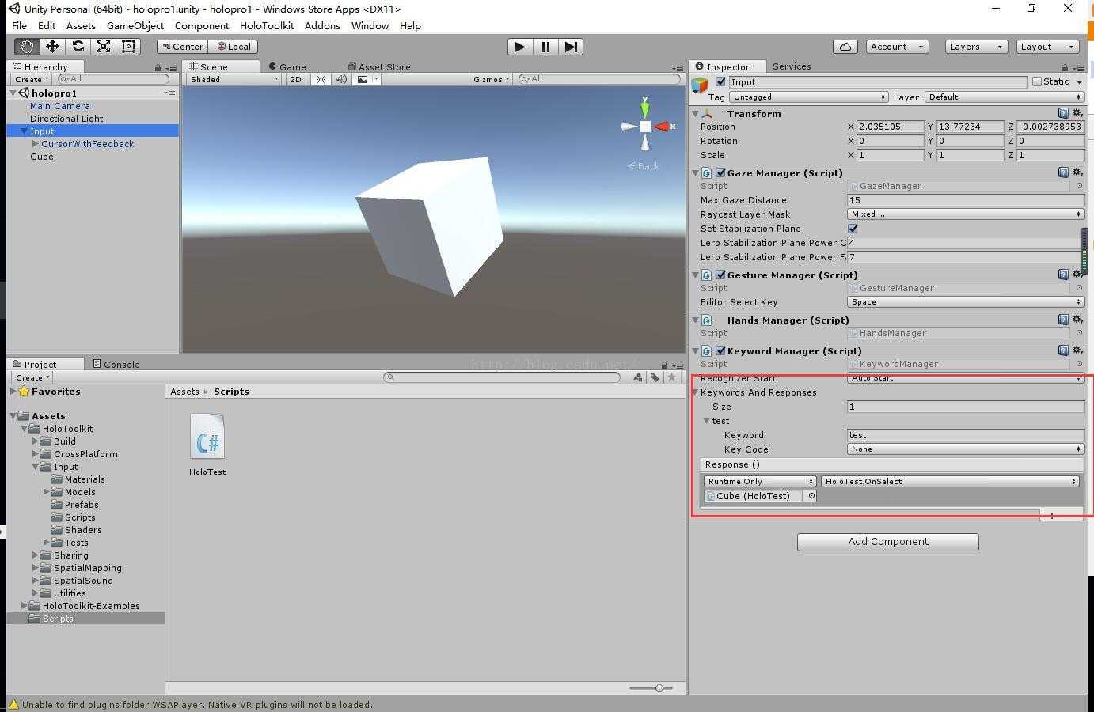Step one frame forward

pos(571,47)
